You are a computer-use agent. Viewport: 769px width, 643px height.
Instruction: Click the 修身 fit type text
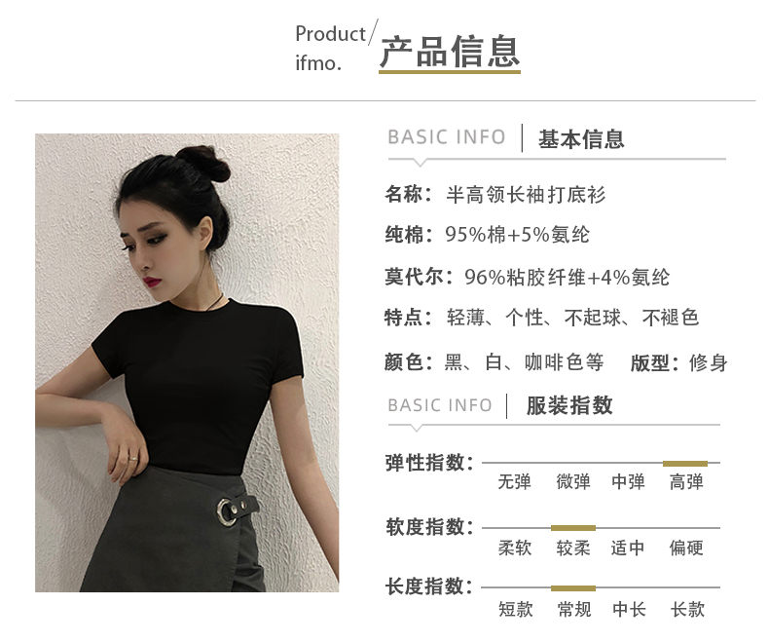pyautogui.click(x=709, y=362)
